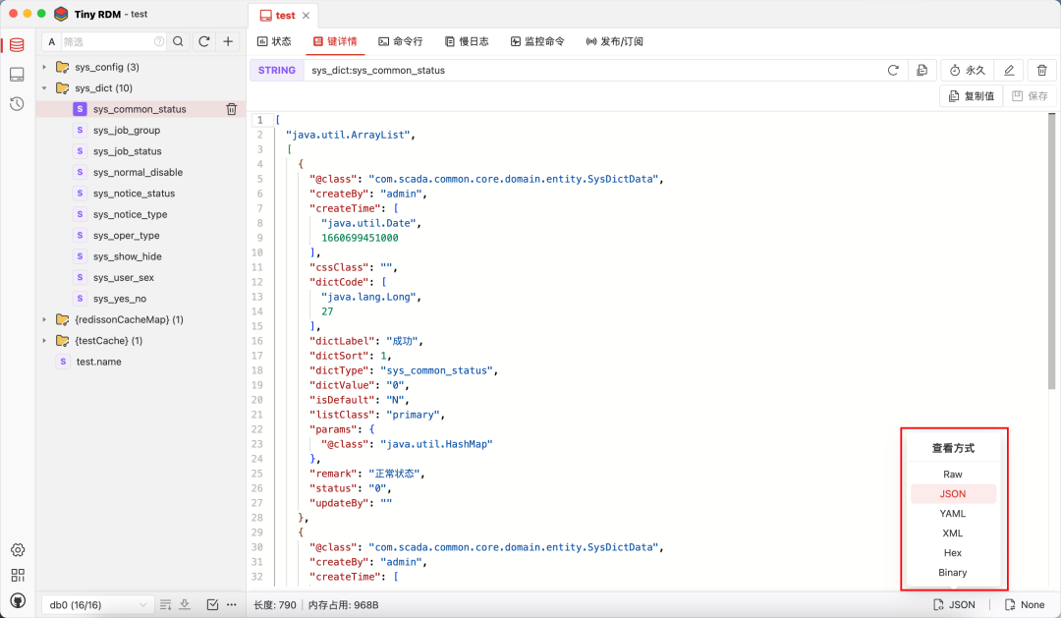1061x618 pixels.
Task: Click the 永久 TTL button
Action: coord(966,70)
